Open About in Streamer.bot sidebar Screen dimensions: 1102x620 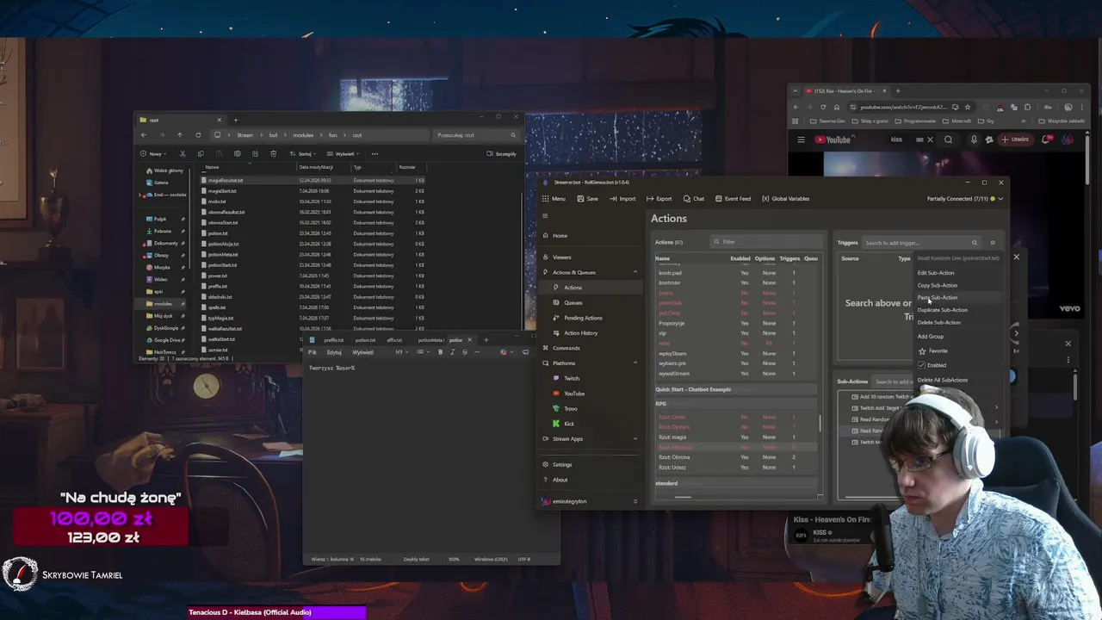(560, 480)
